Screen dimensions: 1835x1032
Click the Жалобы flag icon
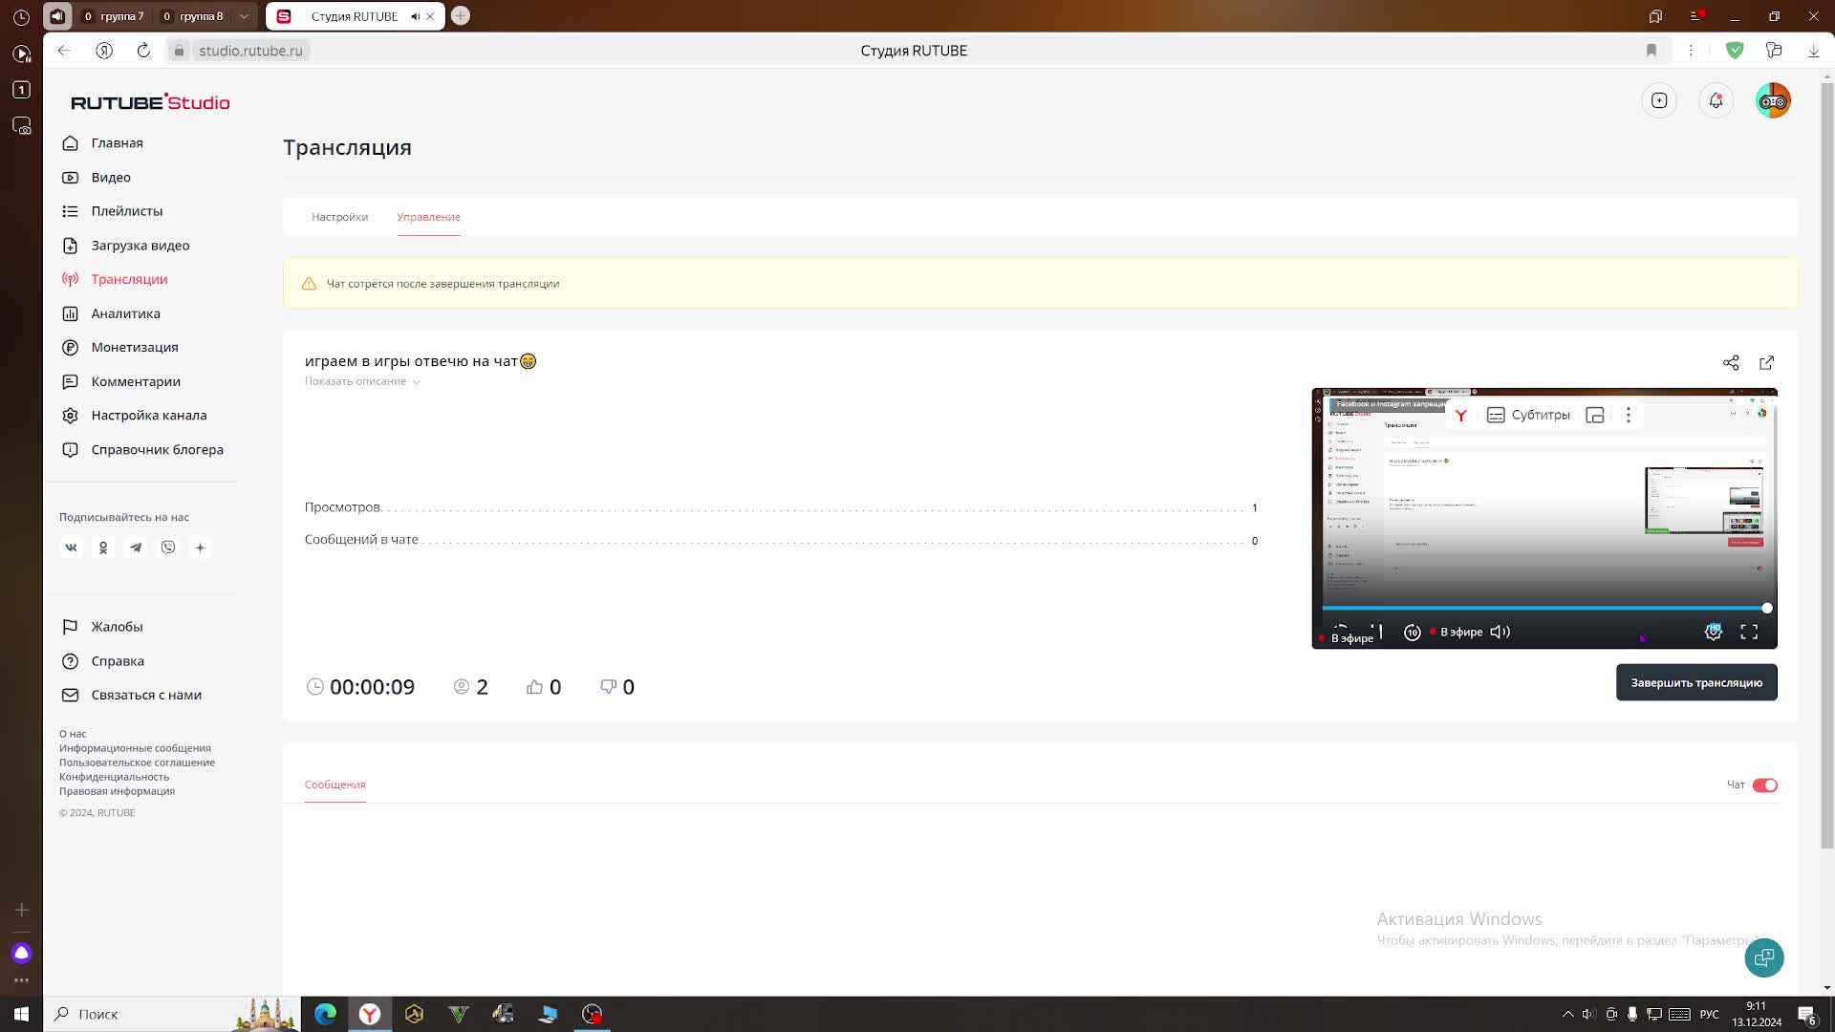[70, 627]
